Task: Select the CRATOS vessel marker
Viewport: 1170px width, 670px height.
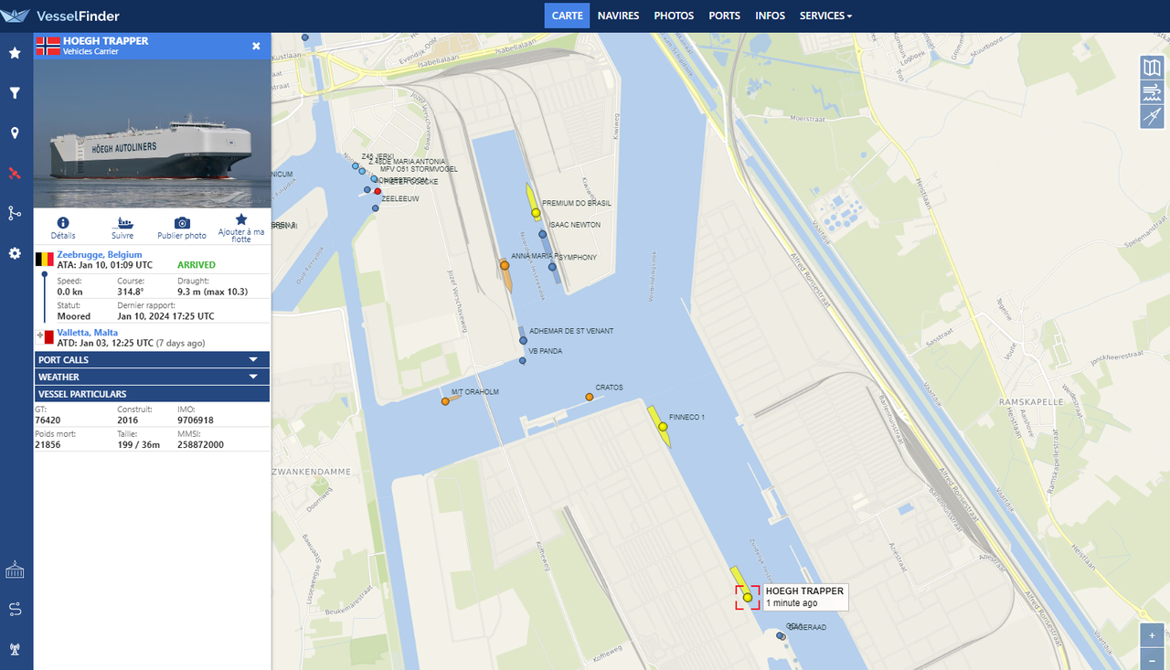Action: click(x=590, y=397)
